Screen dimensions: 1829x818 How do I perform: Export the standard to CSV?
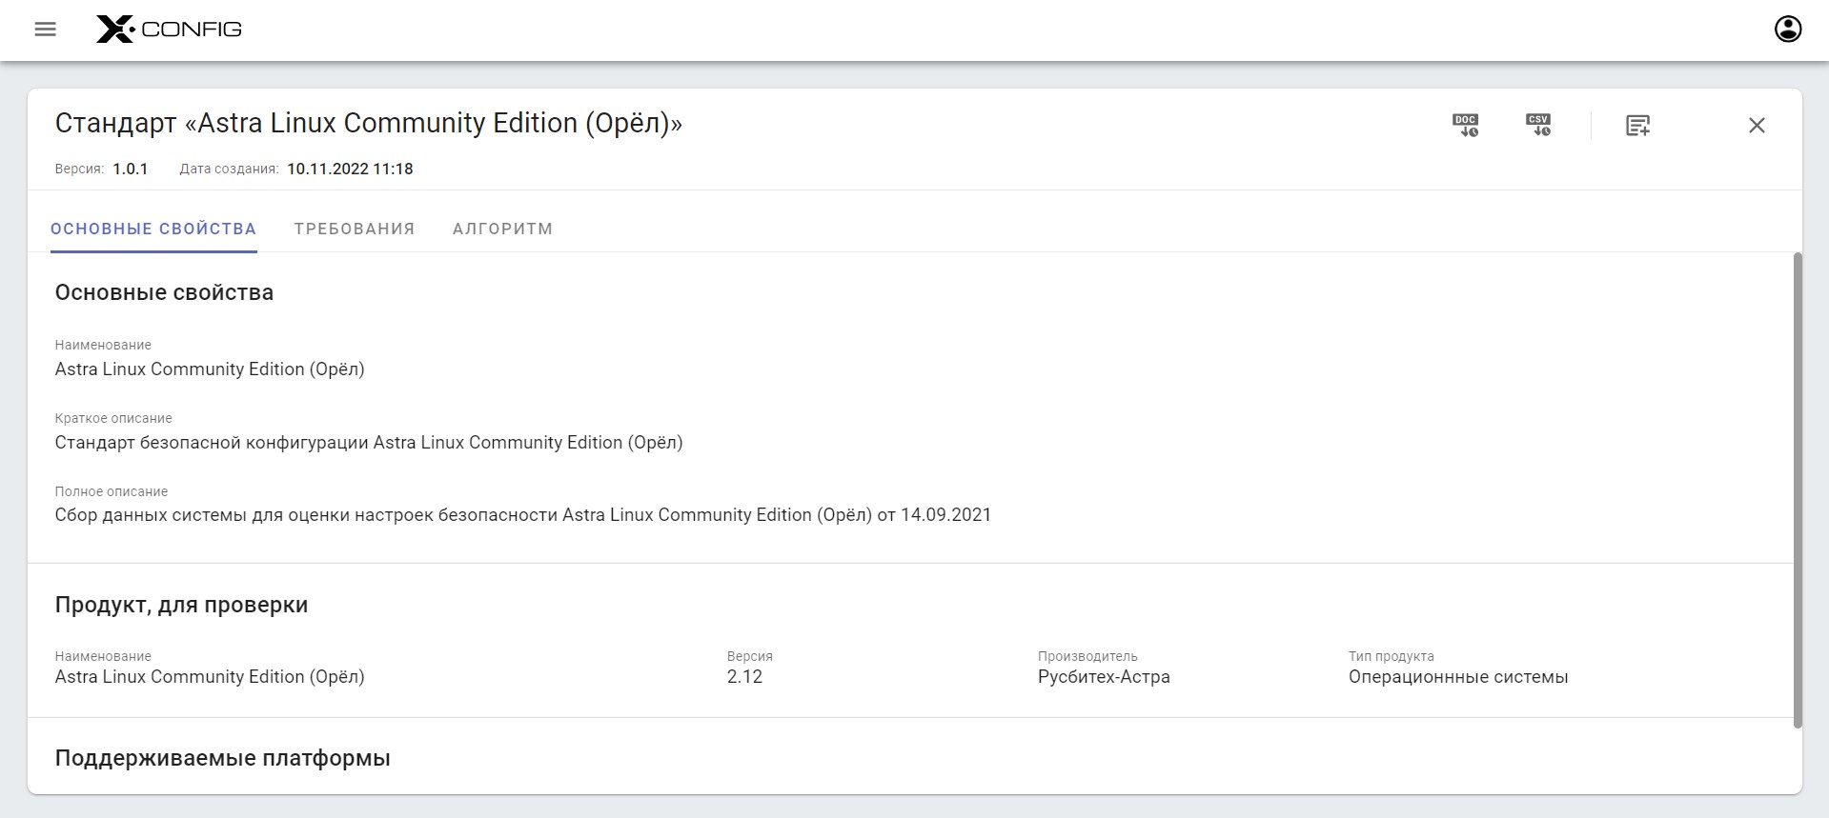coord(1538,125)
